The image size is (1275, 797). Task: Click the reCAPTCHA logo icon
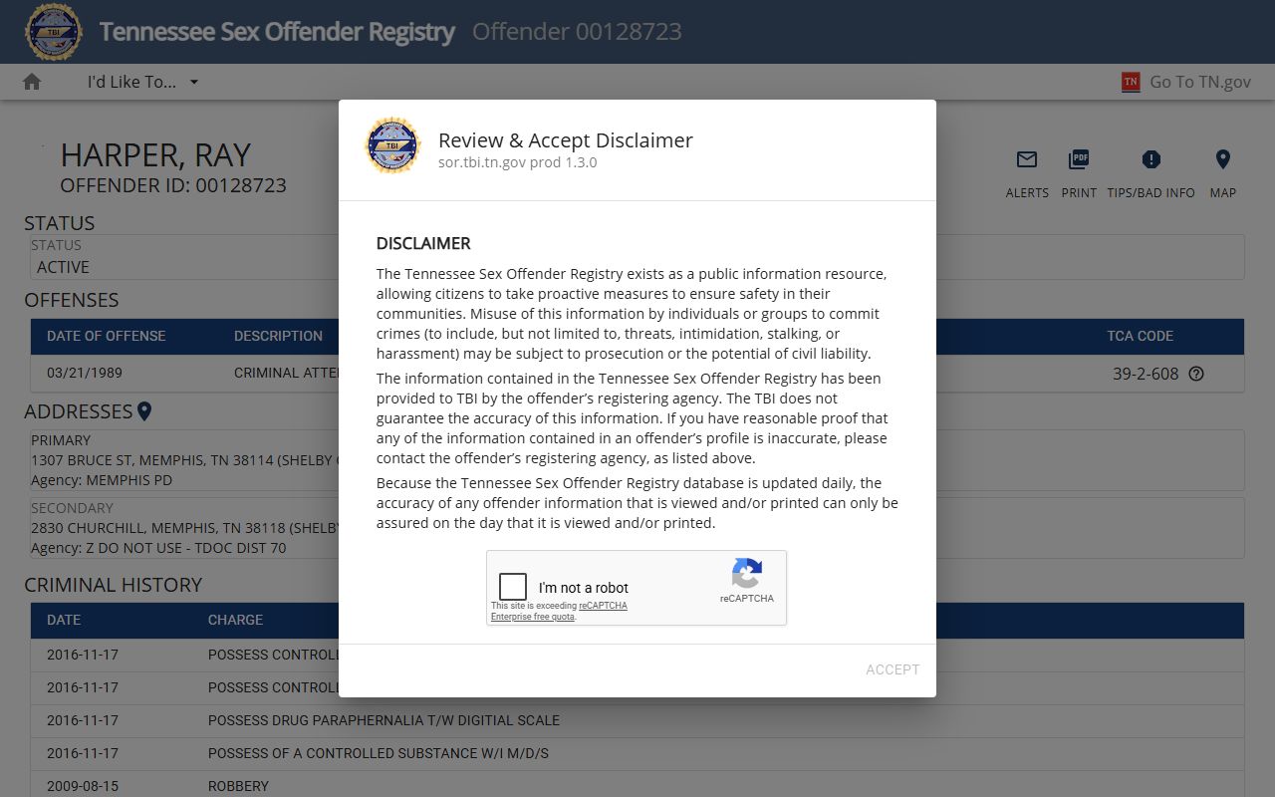747,574
